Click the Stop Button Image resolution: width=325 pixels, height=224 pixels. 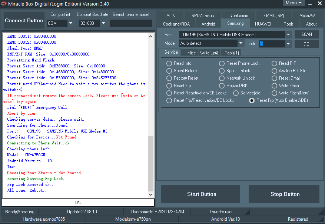click(x=284, y=194)
